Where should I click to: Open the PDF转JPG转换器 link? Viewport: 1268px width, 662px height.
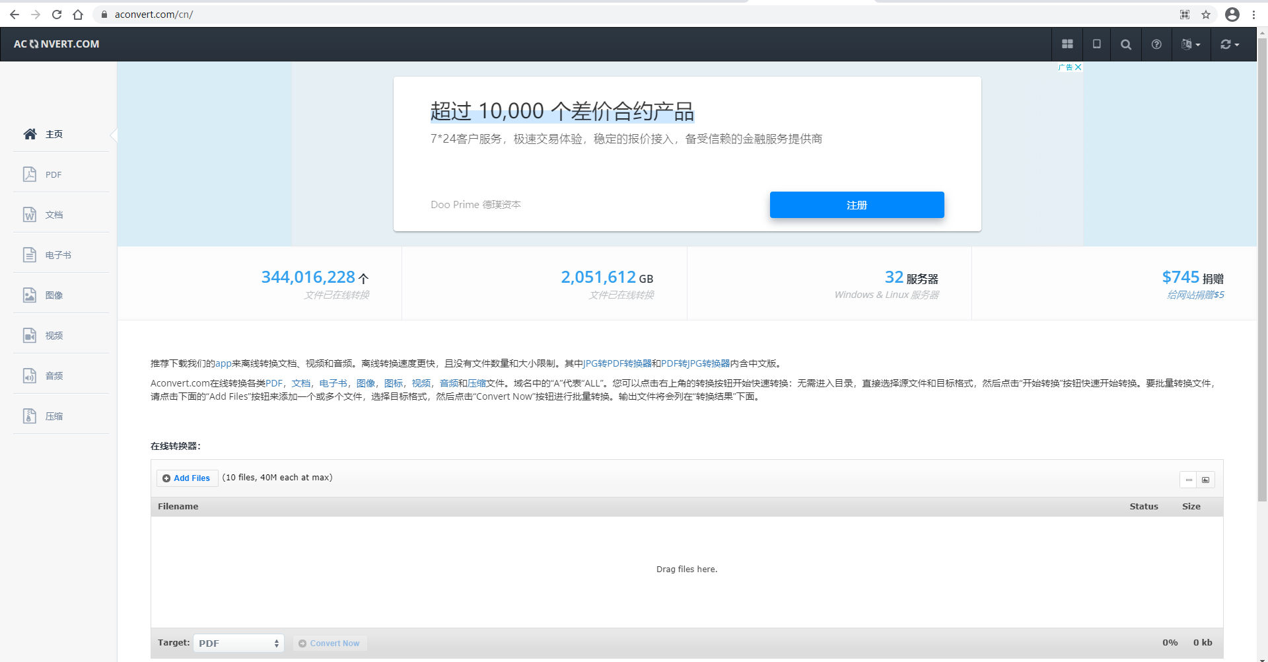pyautogui.click(x=695, y=363)
